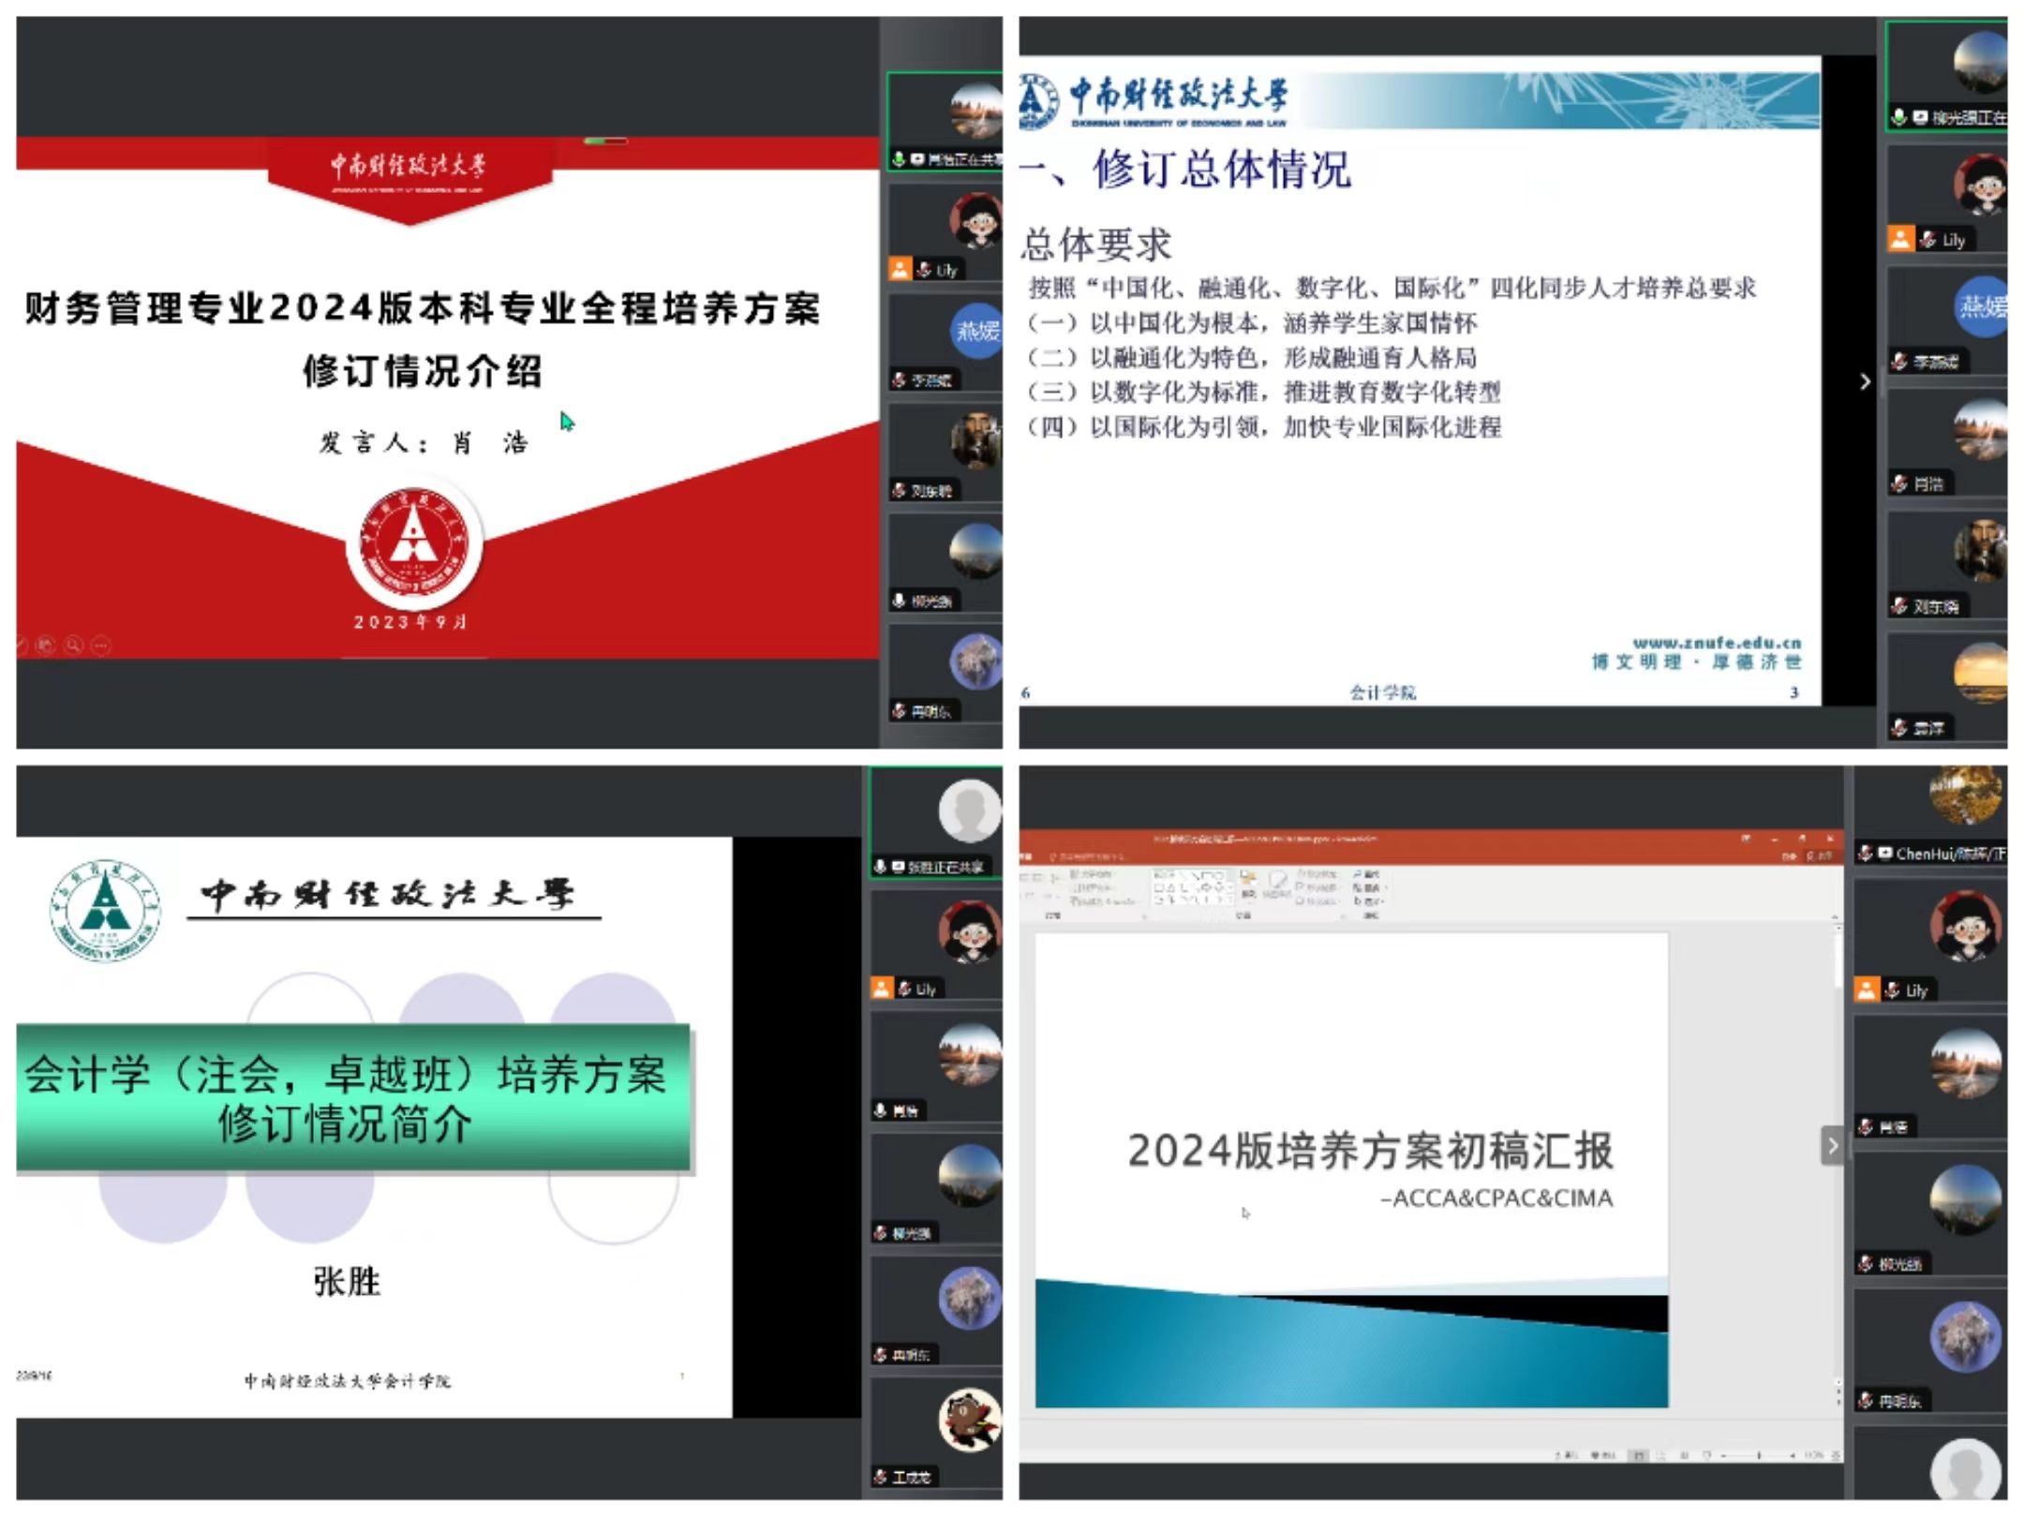Collapse the PowerPoint ribbon with the small up arrow
This screenshot has width=2024, height=1516.
pyautogui.click(x=1835, y=916)
